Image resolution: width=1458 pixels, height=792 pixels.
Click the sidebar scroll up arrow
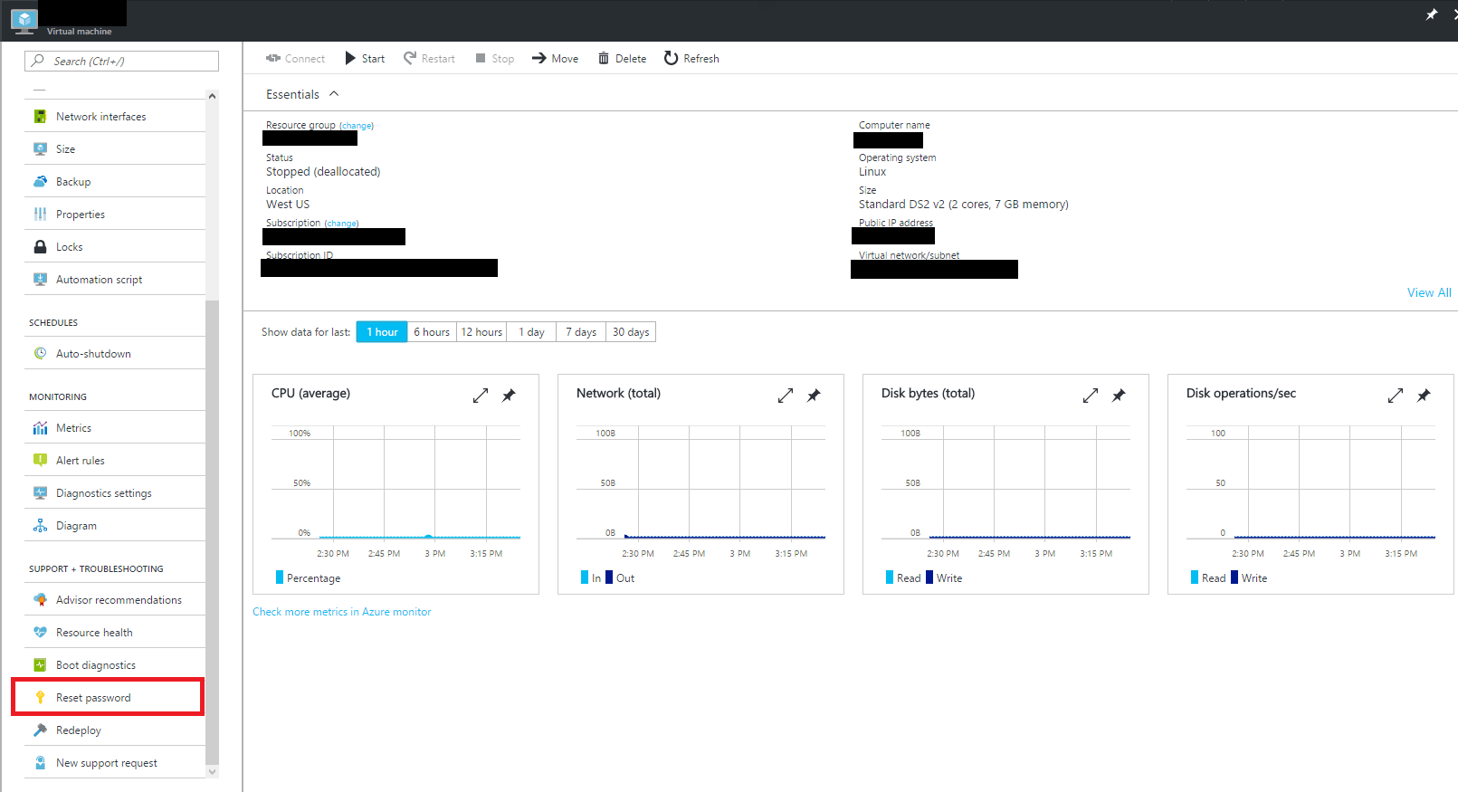[213, 96]
